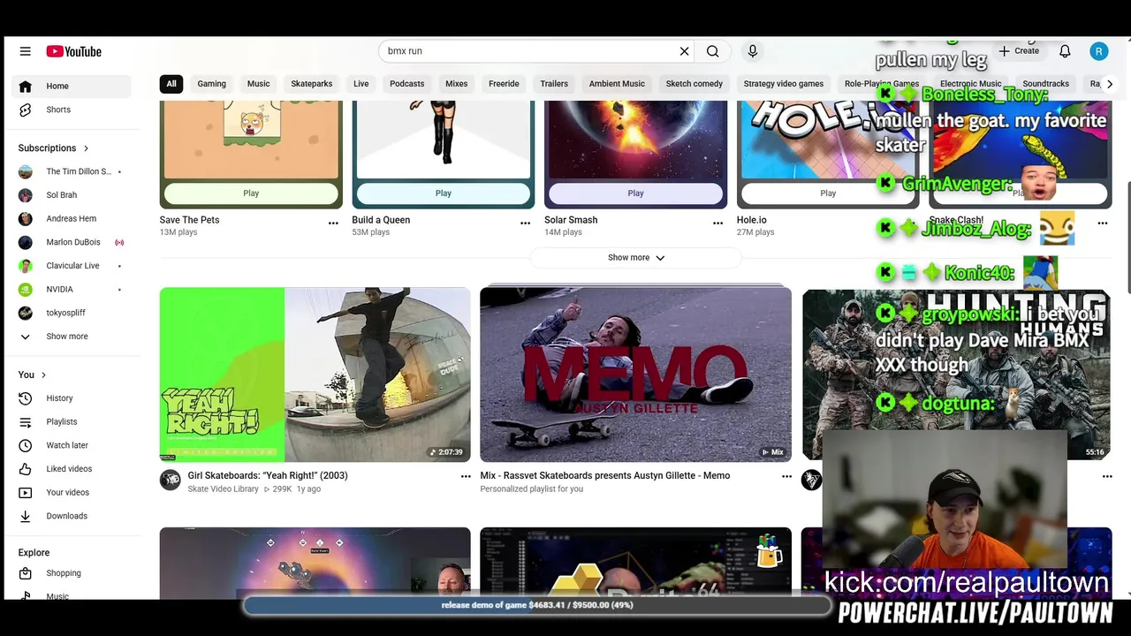
Task: Play the Solar Smash game
Action: [635, 193]
